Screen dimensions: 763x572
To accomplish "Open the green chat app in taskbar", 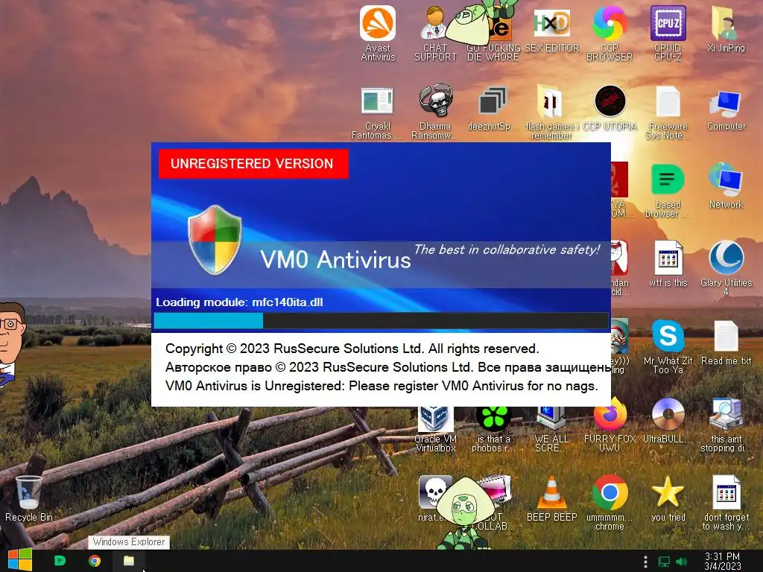I will [60, 561].
